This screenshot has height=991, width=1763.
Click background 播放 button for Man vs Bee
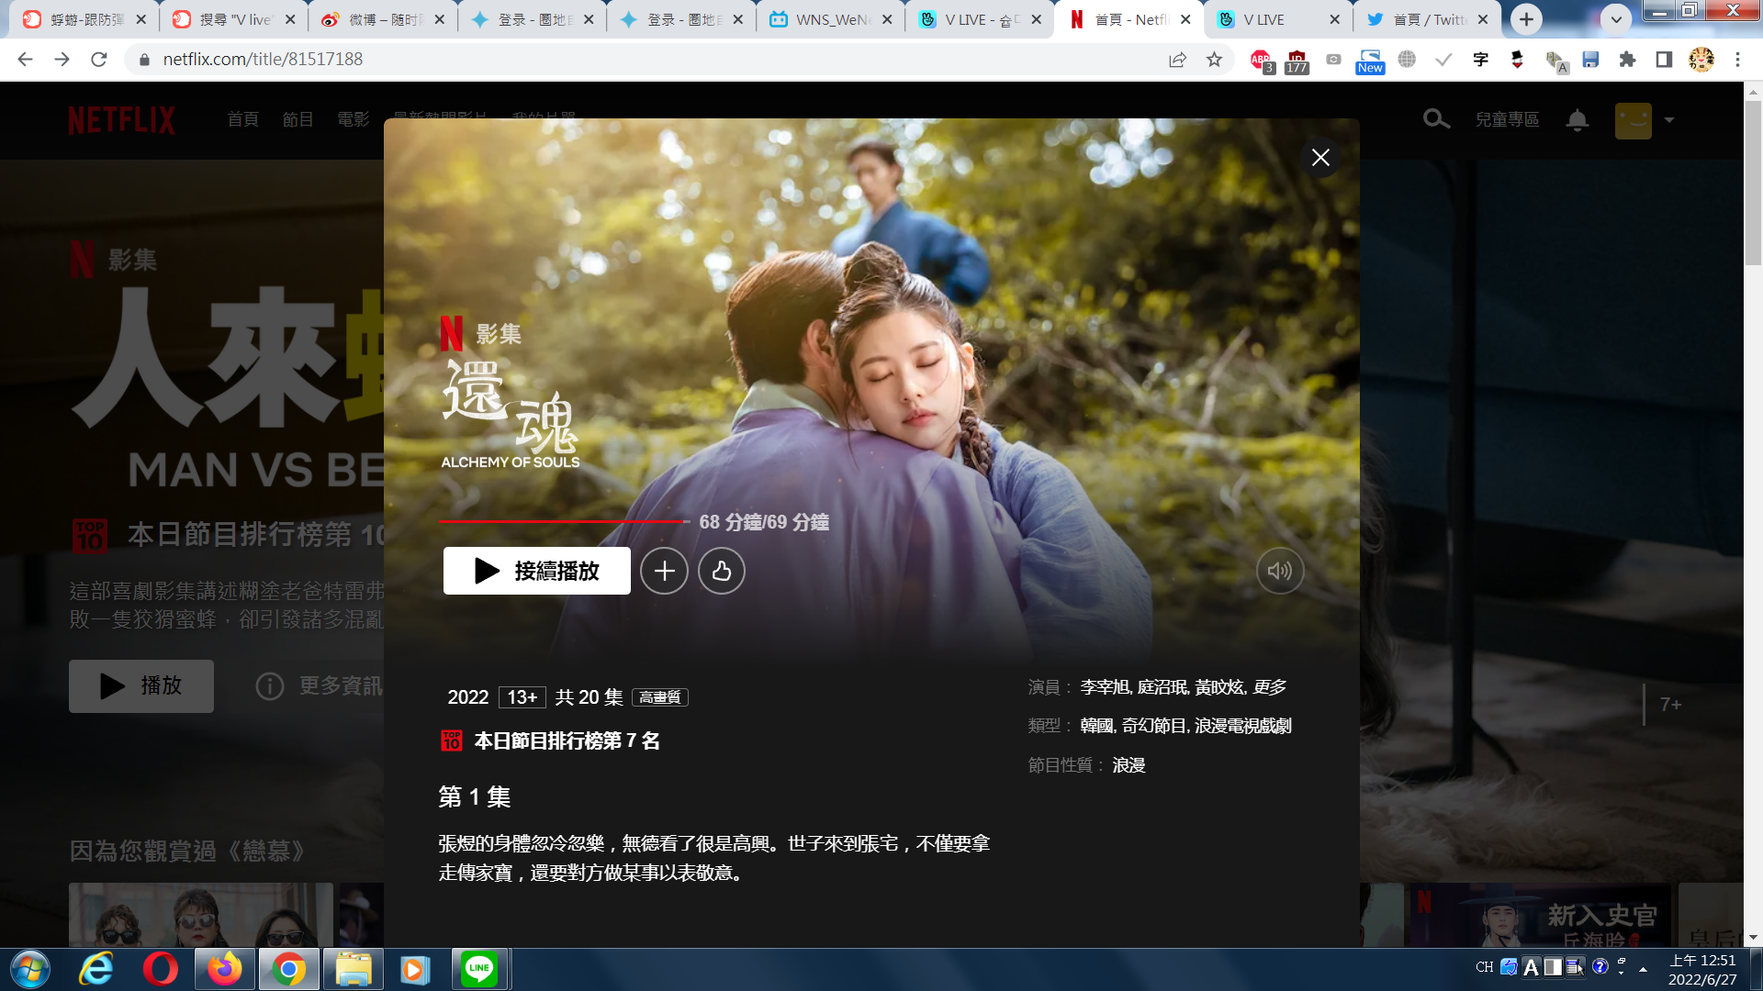[x=141, y=686]
